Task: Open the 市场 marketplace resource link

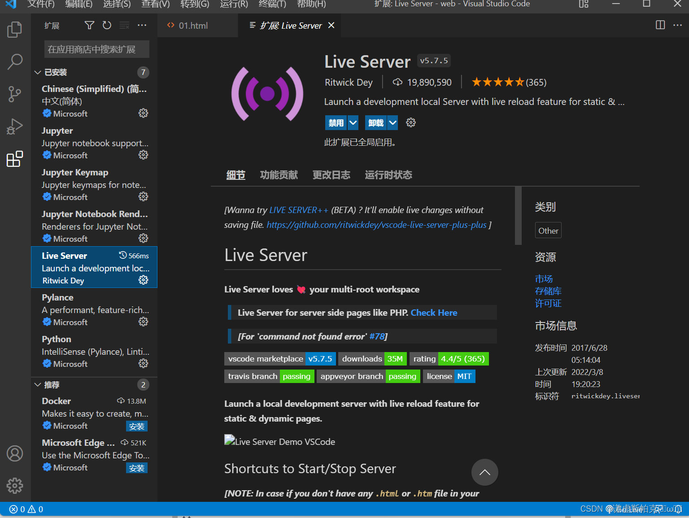Action: (544, 279)
